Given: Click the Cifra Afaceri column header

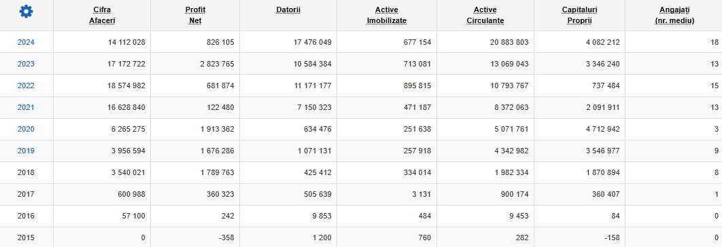Looking at the screenshot, I should click(102, 15).
